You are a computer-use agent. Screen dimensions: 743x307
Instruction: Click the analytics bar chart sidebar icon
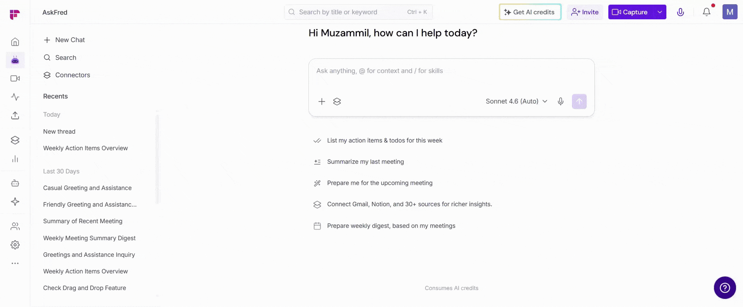click(x=15, y=159)
